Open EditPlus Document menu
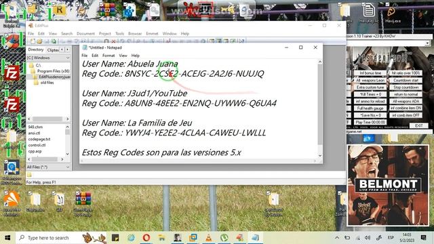This screenshot has height=244, width=434. point(85,33)
